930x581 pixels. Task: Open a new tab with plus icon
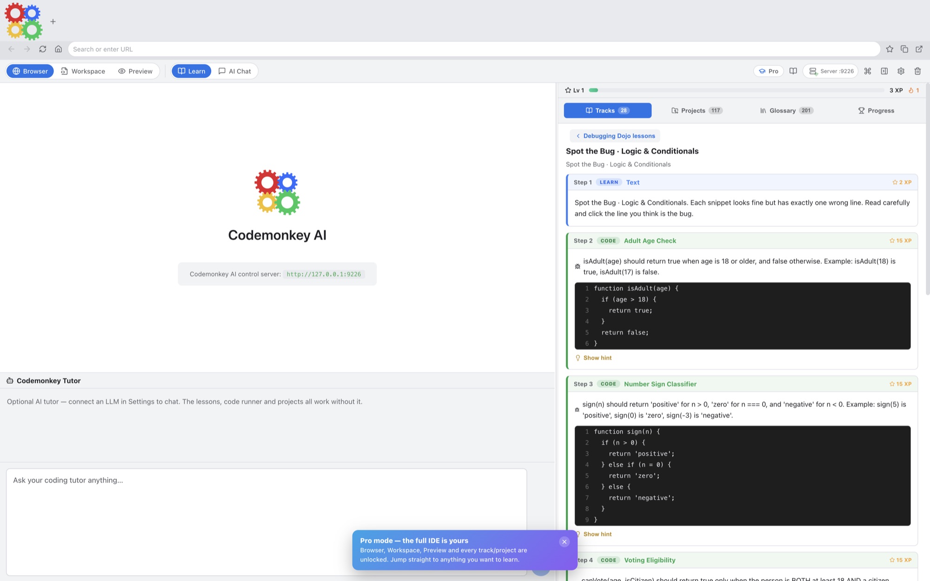pyautogui.click(x=53, y=21)
